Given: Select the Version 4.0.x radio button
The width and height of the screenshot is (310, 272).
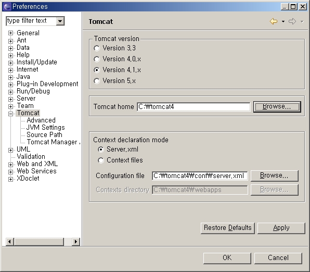Looking at the screenshot, I should point(97,59).
